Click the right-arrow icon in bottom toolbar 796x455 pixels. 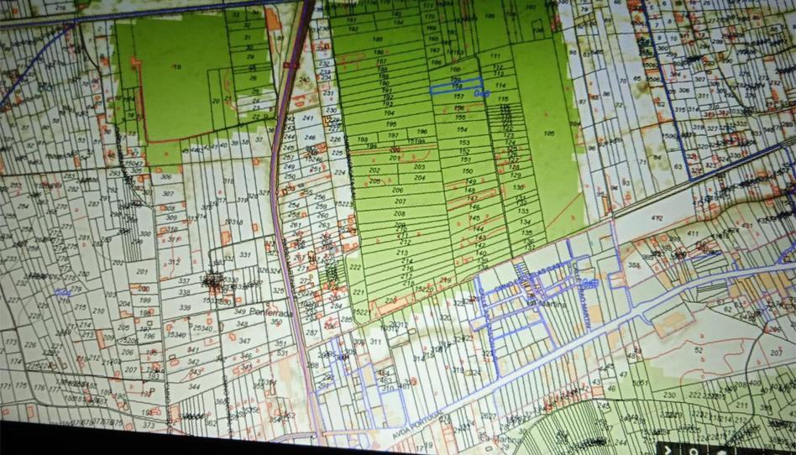point(669,449)
